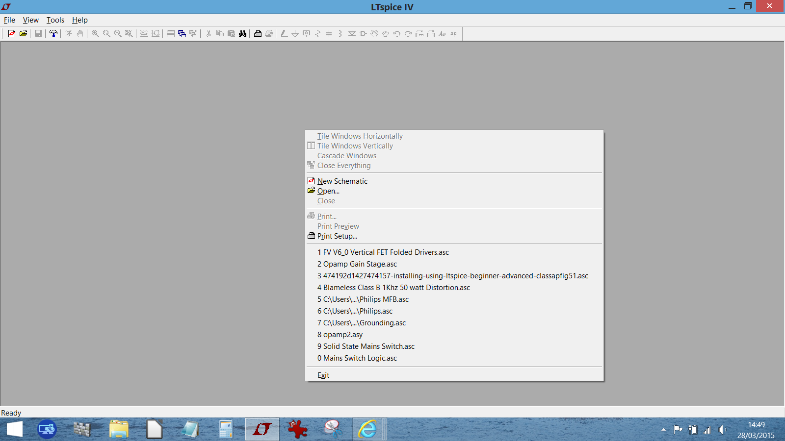Open recent file 6 Philips.asc
The height and width of the screenshot is (441, 785).
[454, 311]
